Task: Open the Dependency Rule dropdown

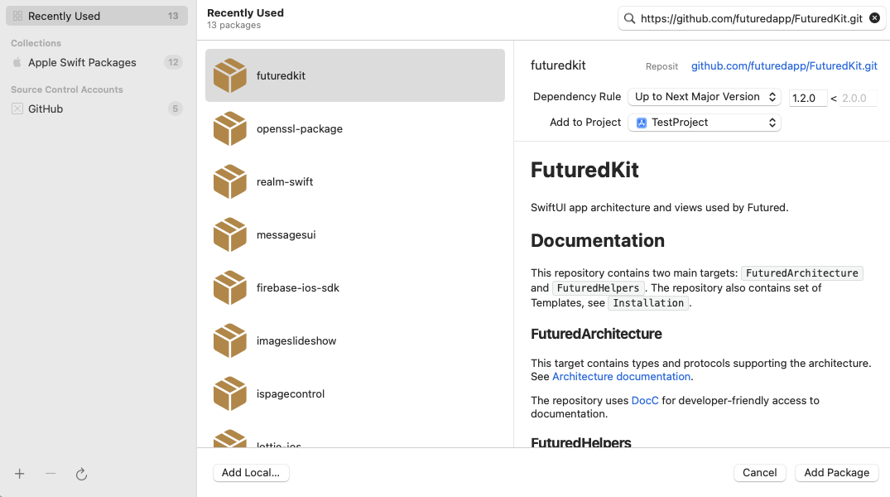Action: click(x=704, y=97)
